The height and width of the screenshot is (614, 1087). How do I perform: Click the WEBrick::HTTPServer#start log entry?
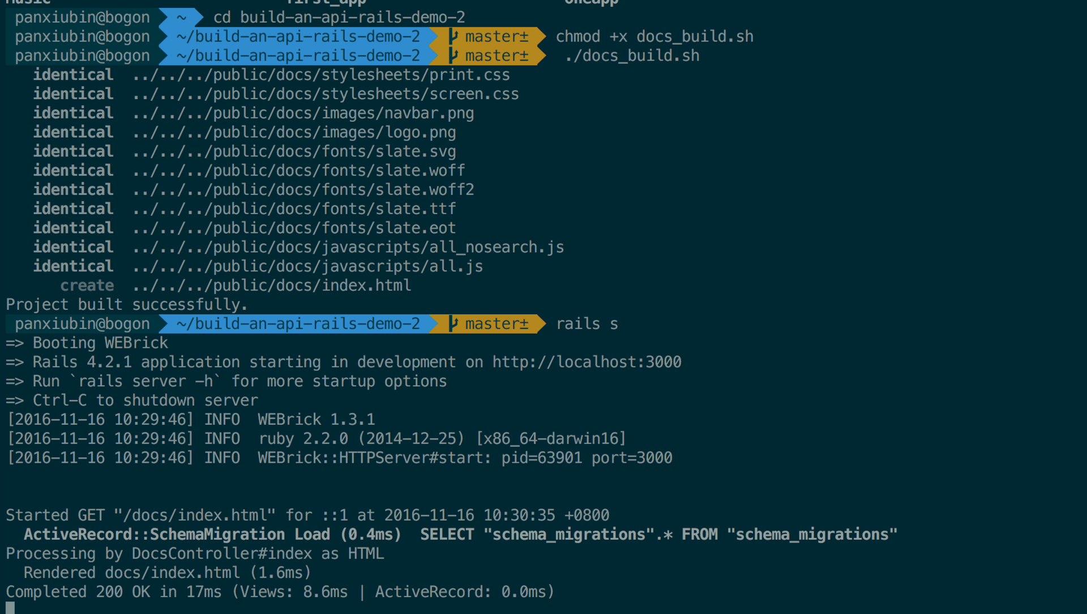tap(340, 458)
